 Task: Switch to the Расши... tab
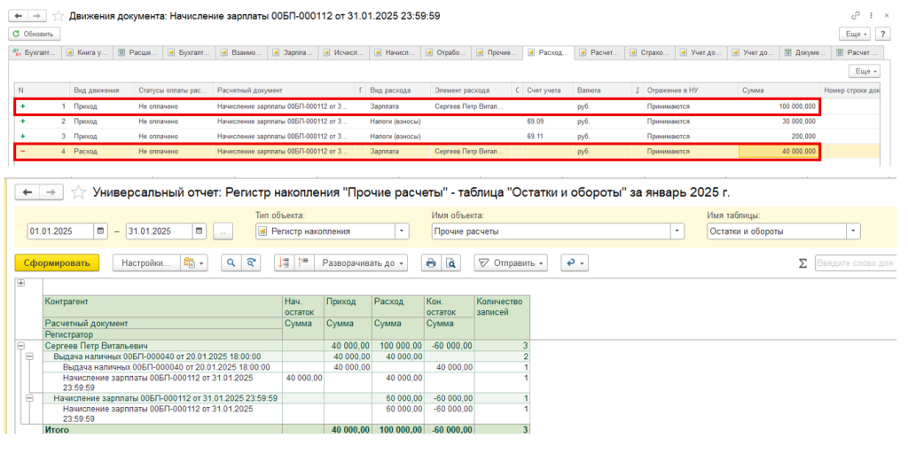[137, 52]
